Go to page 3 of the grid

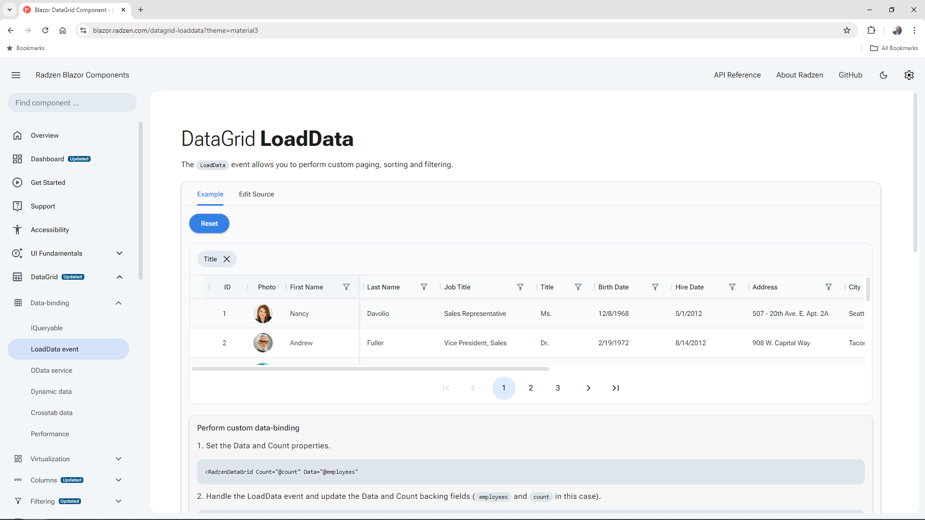pos(558,388)
